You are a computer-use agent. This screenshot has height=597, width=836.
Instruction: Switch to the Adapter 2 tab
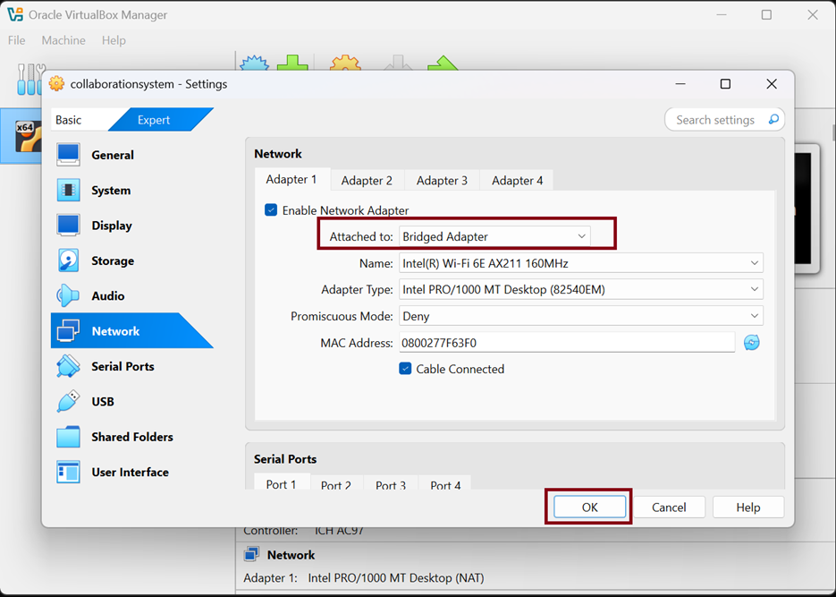(x=367, y=180)
